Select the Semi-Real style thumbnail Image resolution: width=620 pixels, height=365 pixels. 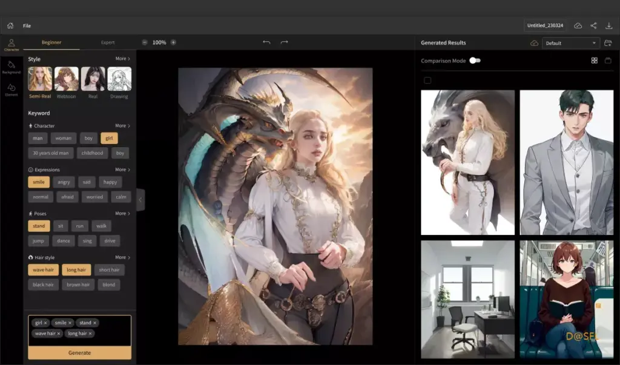point(40,79)
